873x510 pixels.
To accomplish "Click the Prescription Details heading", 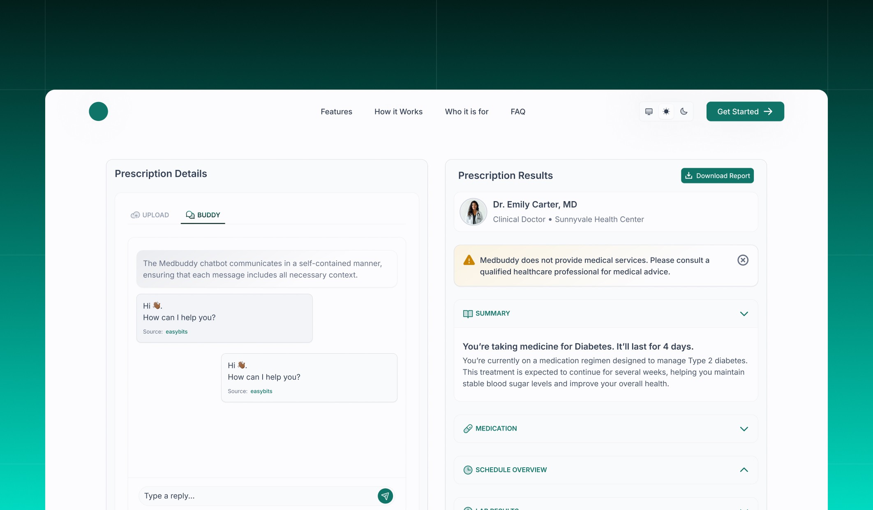I will (161, 174).
